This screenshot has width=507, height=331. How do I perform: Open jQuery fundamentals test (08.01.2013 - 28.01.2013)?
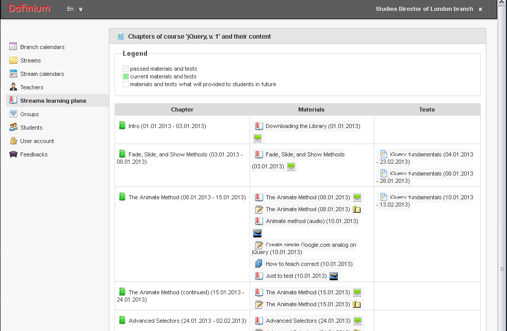point(425,177)
